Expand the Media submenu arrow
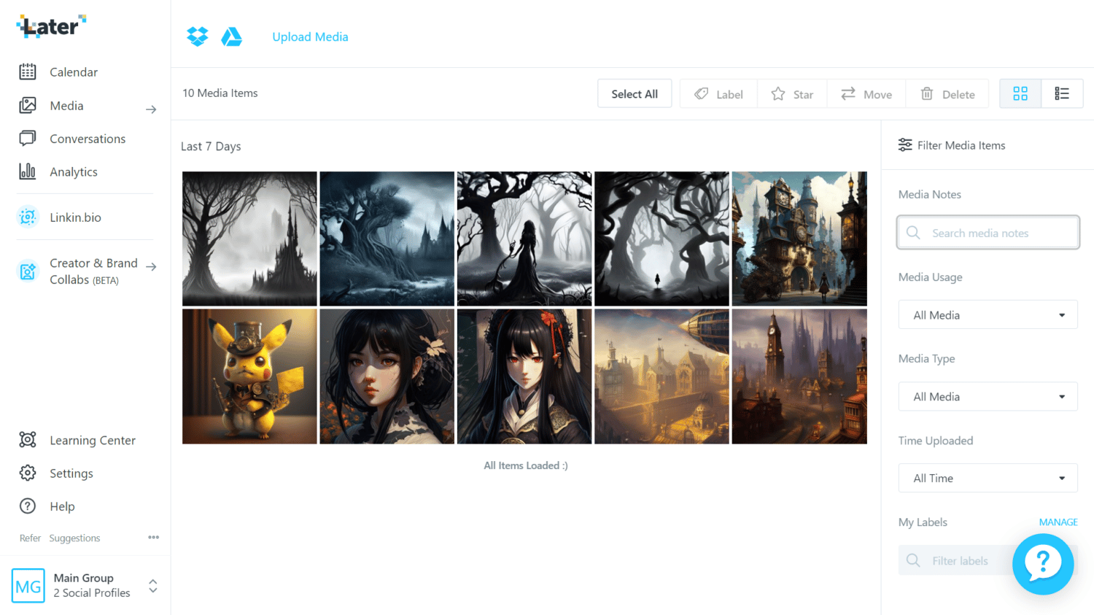The width and height of the screenshot is (1094, 615). tap(151, 109)
